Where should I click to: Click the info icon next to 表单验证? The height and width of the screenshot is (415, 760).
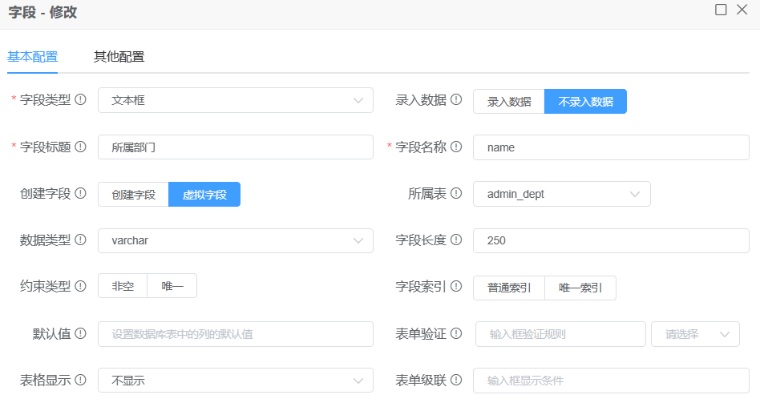coord(456,333)
